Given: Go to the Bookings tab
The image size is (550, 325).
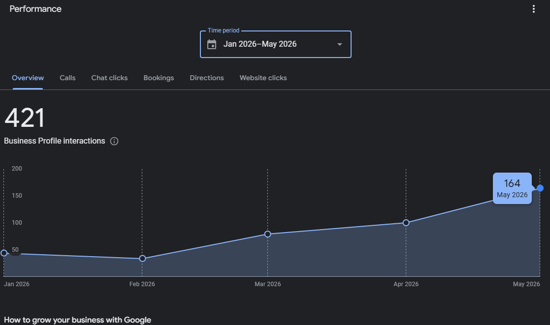Looking at the screenshot, I should pyautogui.click(x=159, y=78).
